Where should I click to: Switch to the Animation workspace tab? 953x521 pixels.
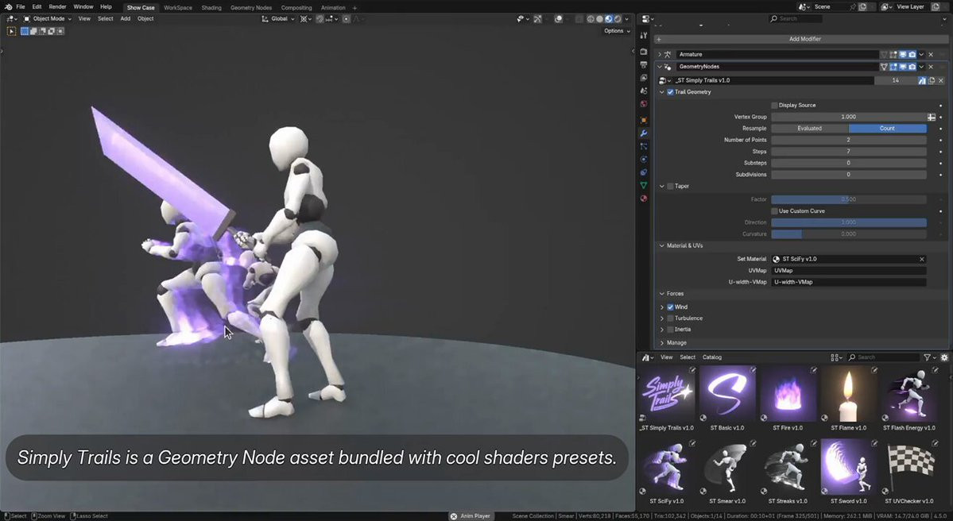(333, 8)
